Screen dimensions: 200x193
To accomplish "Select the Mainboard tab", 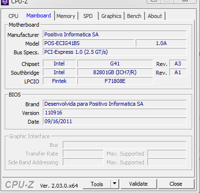I will [x=38, y=16].
